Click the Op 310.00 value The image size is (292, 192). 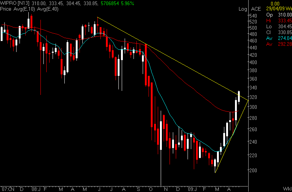[285, 15]
